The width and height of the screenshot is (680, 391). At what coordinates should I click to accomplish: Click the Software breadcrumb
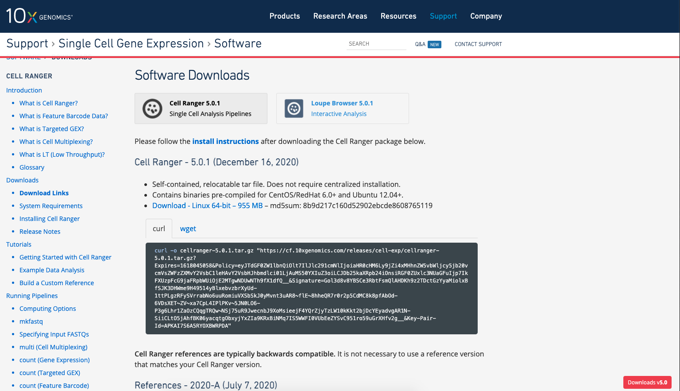238,43
